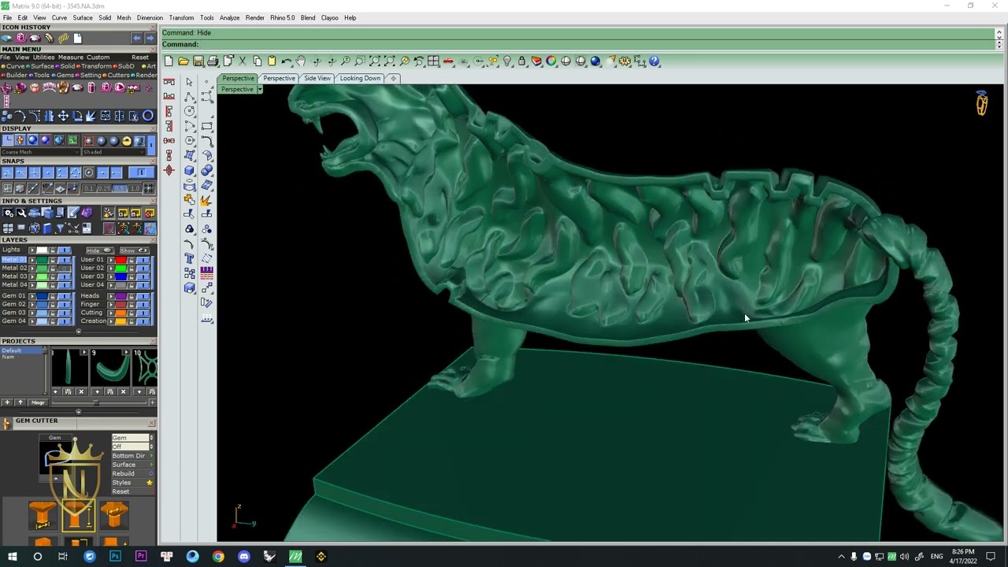Click the Mngr button in Projects
The image size is (1008, 567).
[38, 402]
